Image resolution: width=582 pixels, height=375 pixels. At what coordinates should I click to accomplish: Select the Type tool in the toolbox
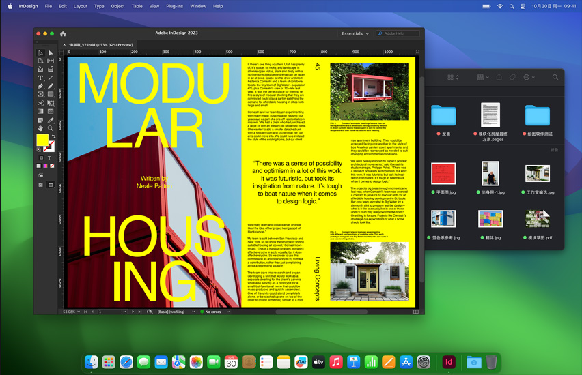[x=40, y=78]
